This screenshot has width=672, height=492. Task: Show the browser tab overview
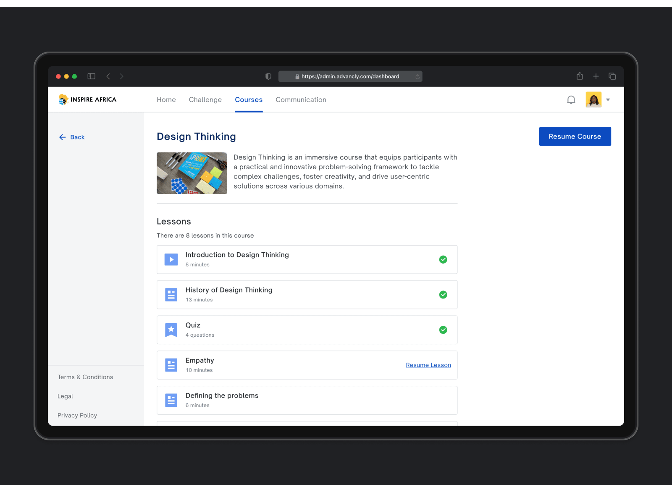(x=612, y=76)
